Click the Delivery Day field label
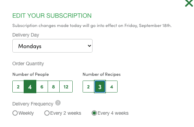Screen dimensions: 194x127 pos(26,35)
